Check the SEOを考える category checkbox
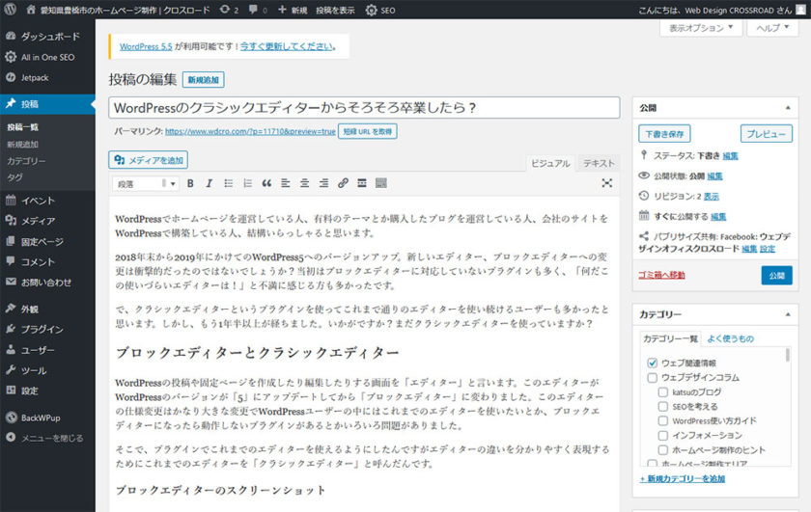Viewport: 811px width, 512px height. tap(663, 407)
